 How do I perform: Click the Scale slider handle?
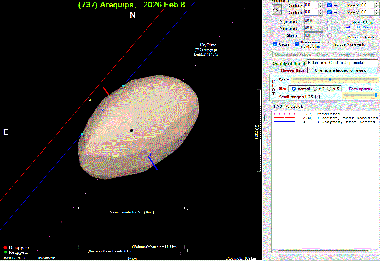330,79
